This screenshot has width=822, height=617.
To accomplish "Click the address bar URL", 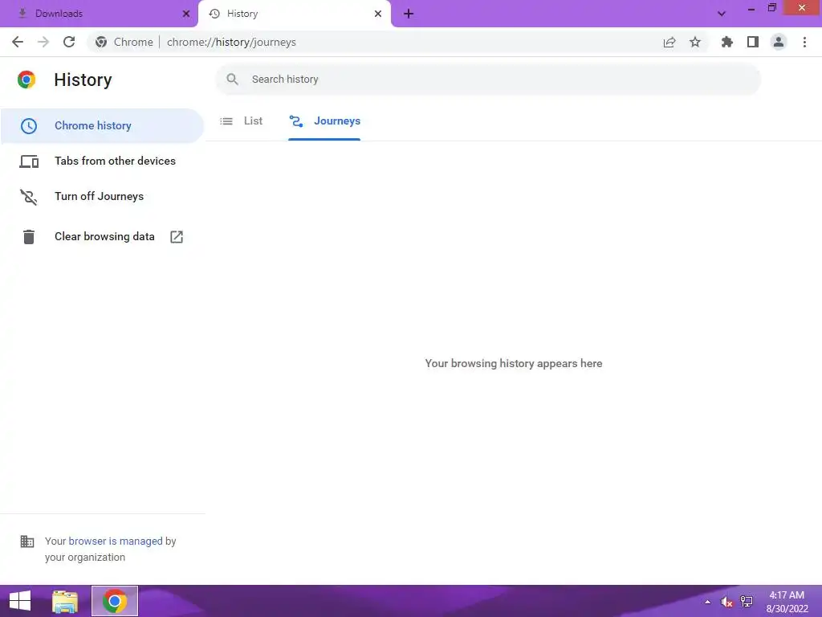I will coord(231,42).
